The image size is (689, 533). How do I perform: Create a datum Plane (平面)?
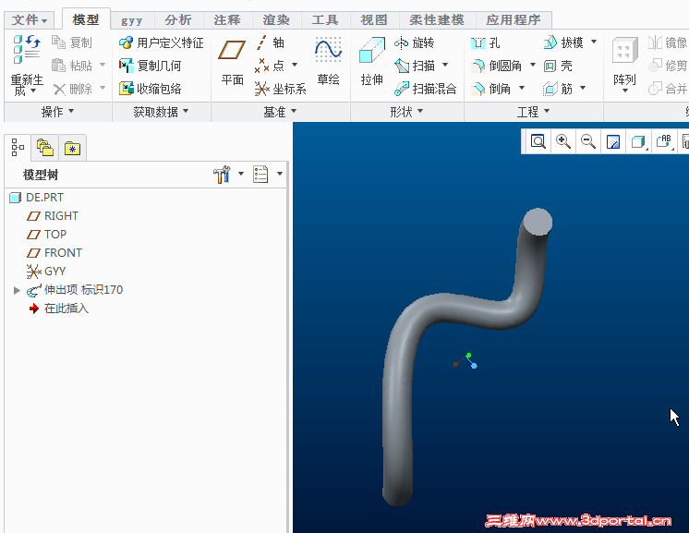(x=232, y=62)
